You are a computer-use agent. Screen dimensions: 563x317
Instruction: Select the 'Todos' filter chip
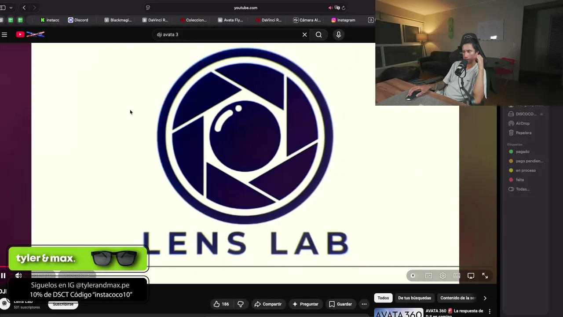coord(383,298)
